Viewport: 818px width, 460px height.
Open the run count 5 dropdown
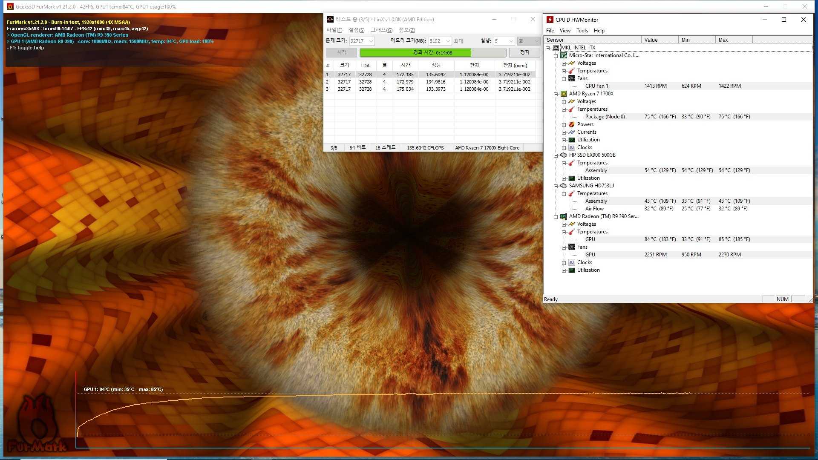pos(511,41)
